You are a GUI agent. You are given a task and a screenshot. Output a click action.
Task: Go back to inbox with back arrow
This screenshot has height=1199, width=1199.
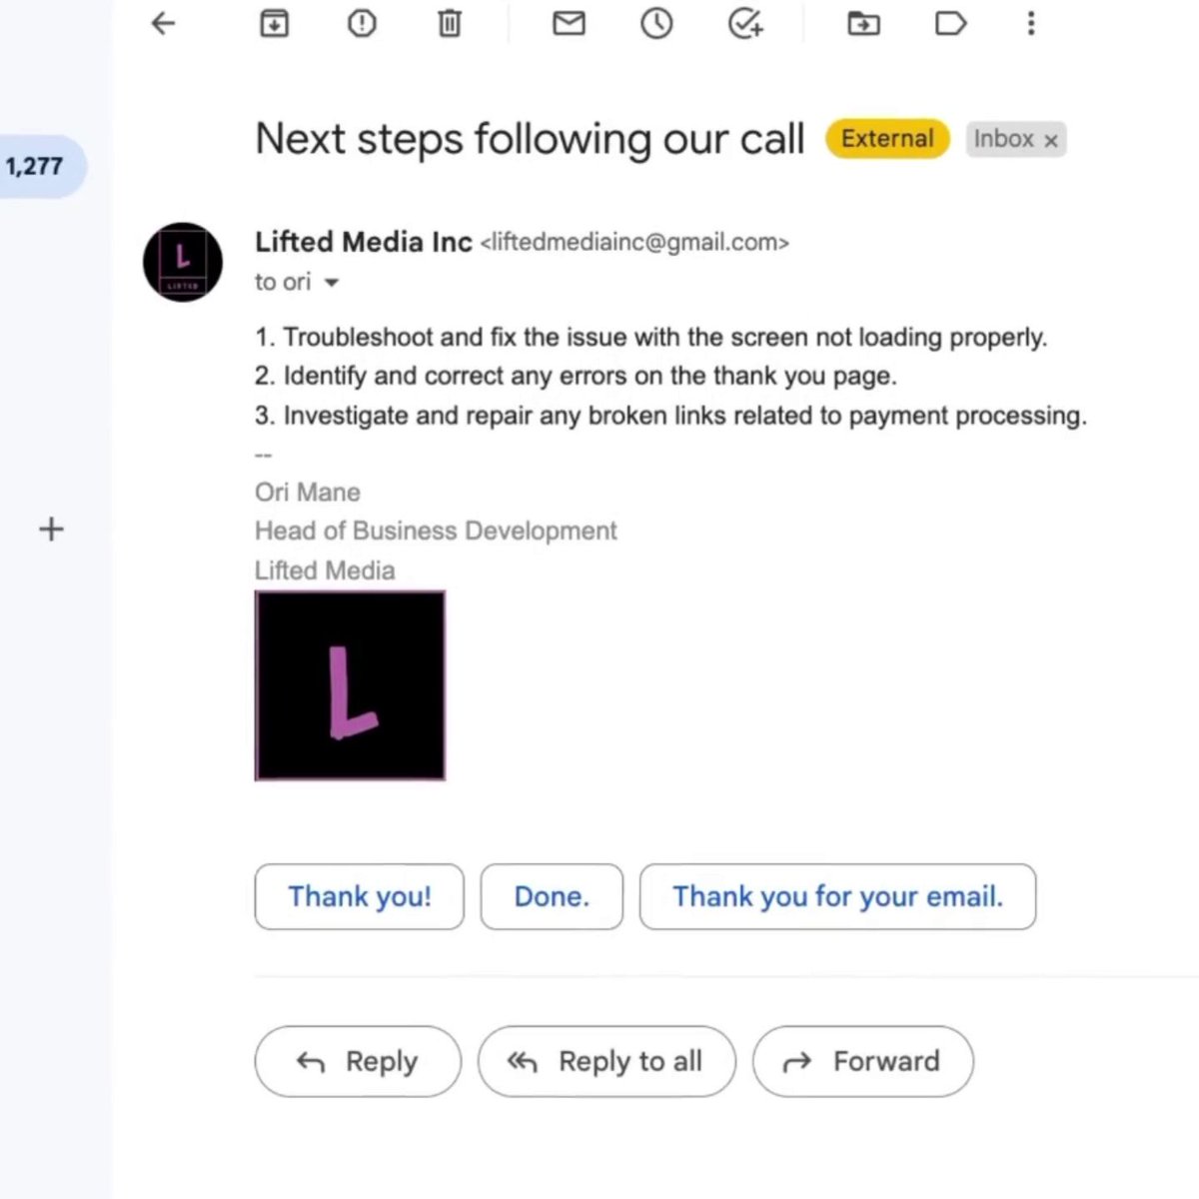(x=163, y=23)
